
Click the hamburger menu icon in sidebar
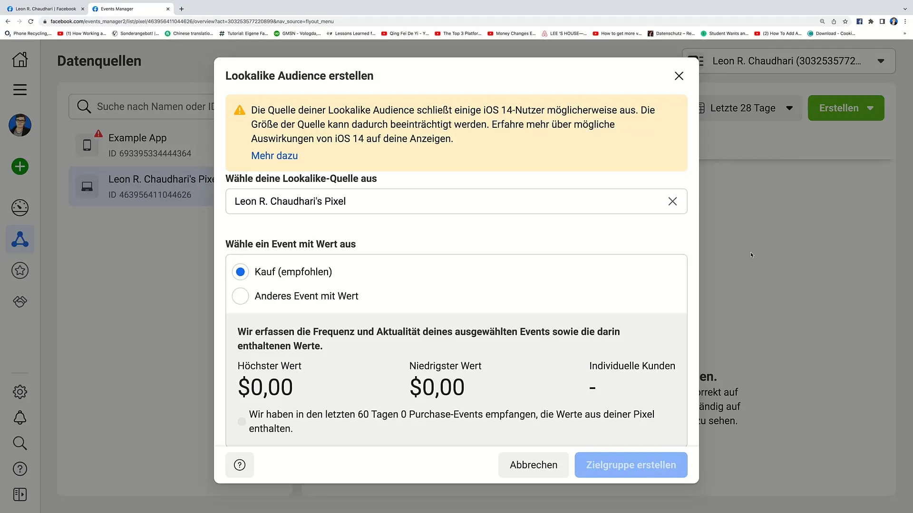point(19,90)
